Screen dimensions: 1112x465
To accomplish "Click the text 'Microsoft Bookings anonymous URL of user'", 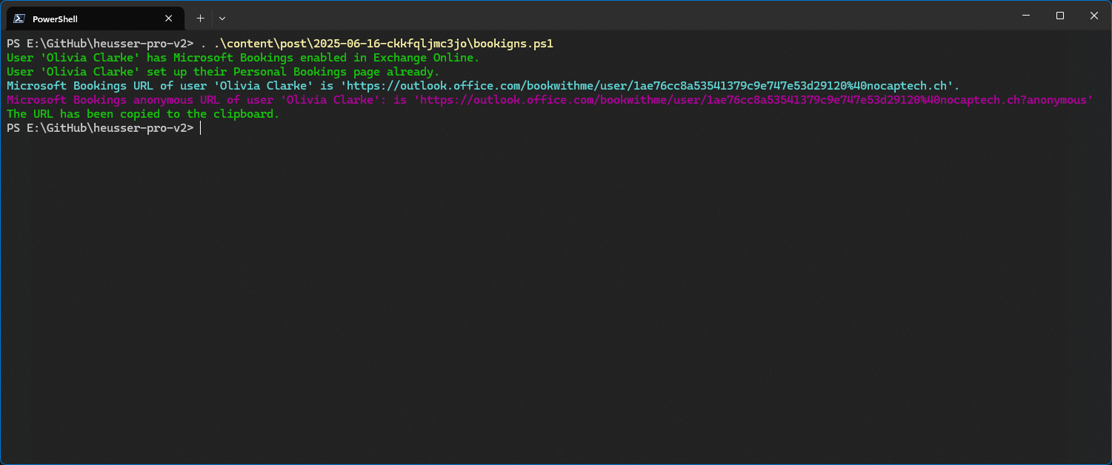I will [x=140, y=100].
